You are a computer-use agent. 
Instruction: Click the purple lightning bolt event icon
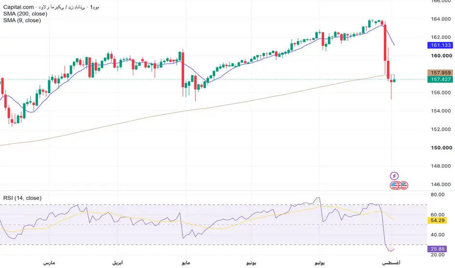point(394,175)
